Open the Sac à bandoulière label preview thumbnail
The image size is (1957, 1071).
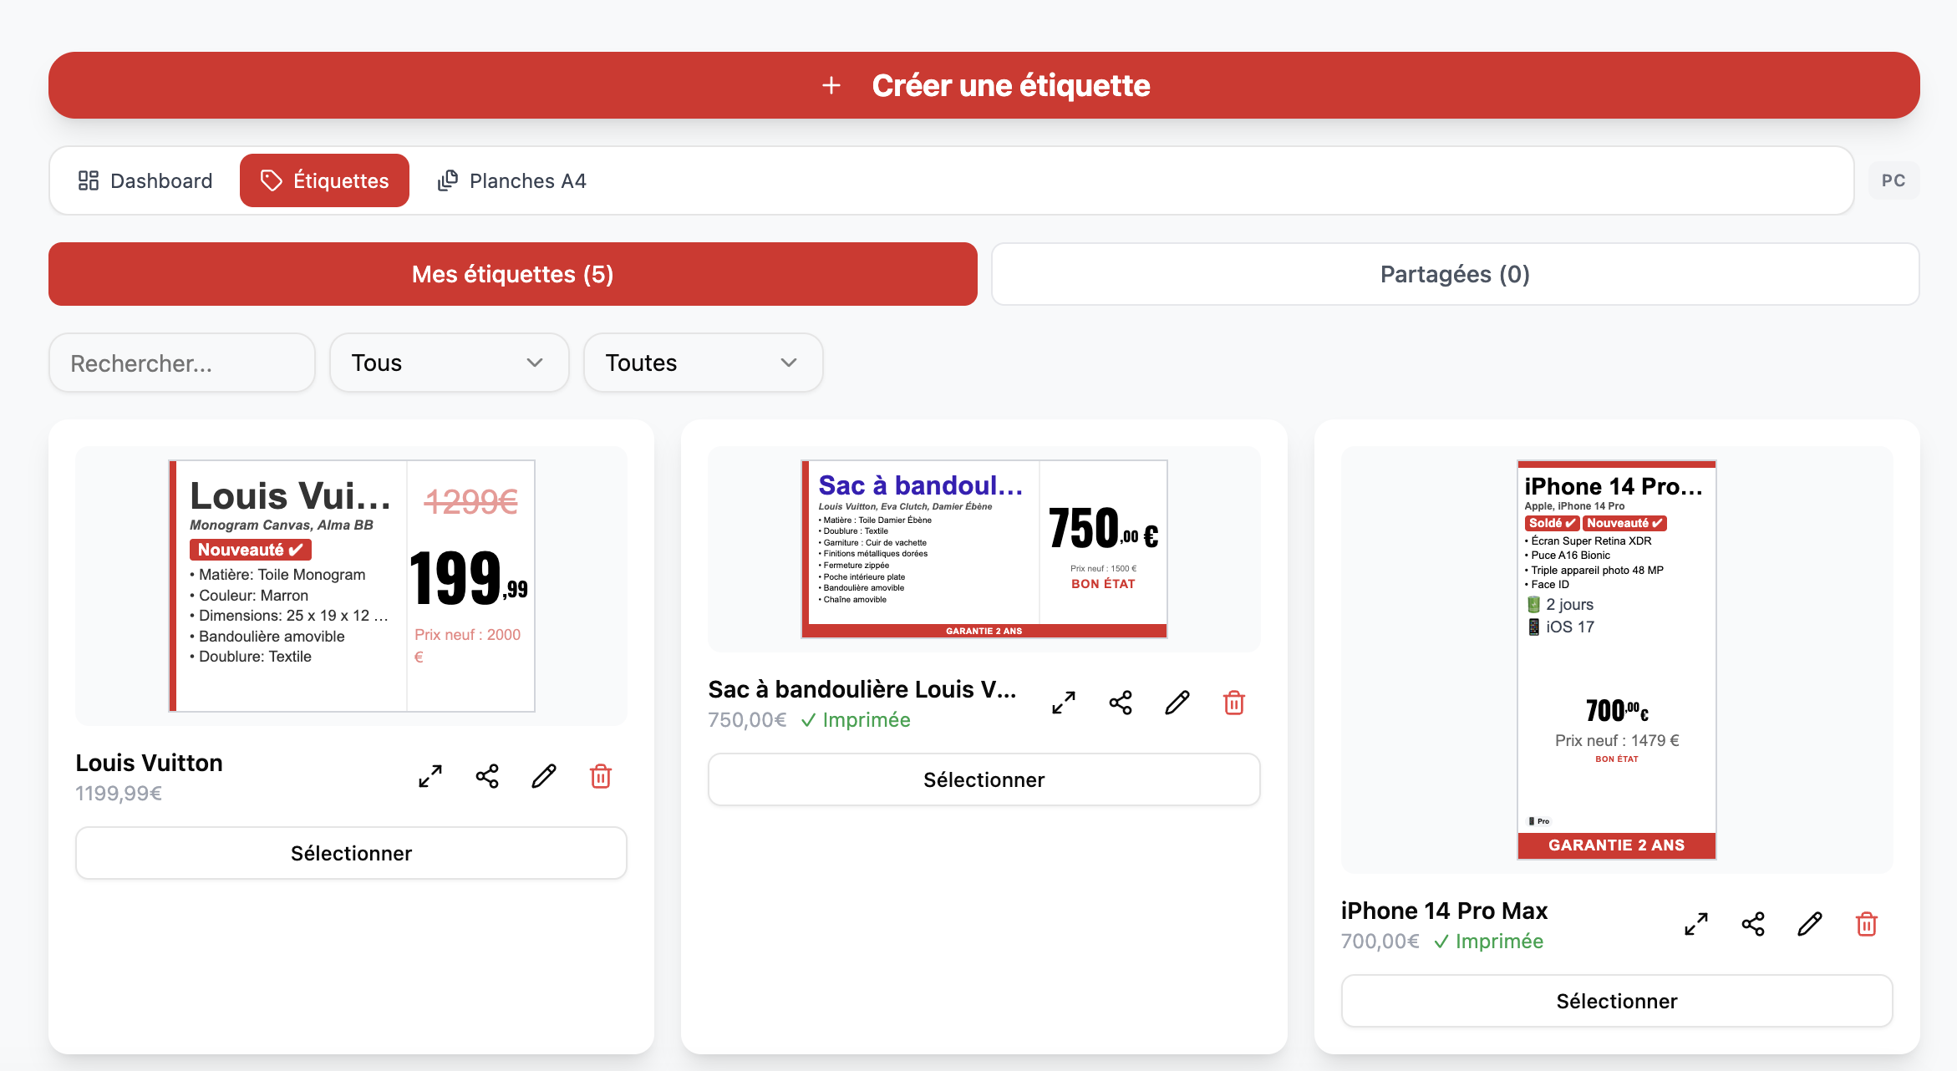(984, 549)
